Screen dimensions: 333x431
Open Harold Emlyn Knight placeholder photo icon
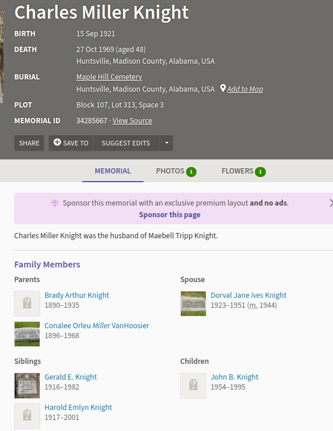(x=27, y=416)
